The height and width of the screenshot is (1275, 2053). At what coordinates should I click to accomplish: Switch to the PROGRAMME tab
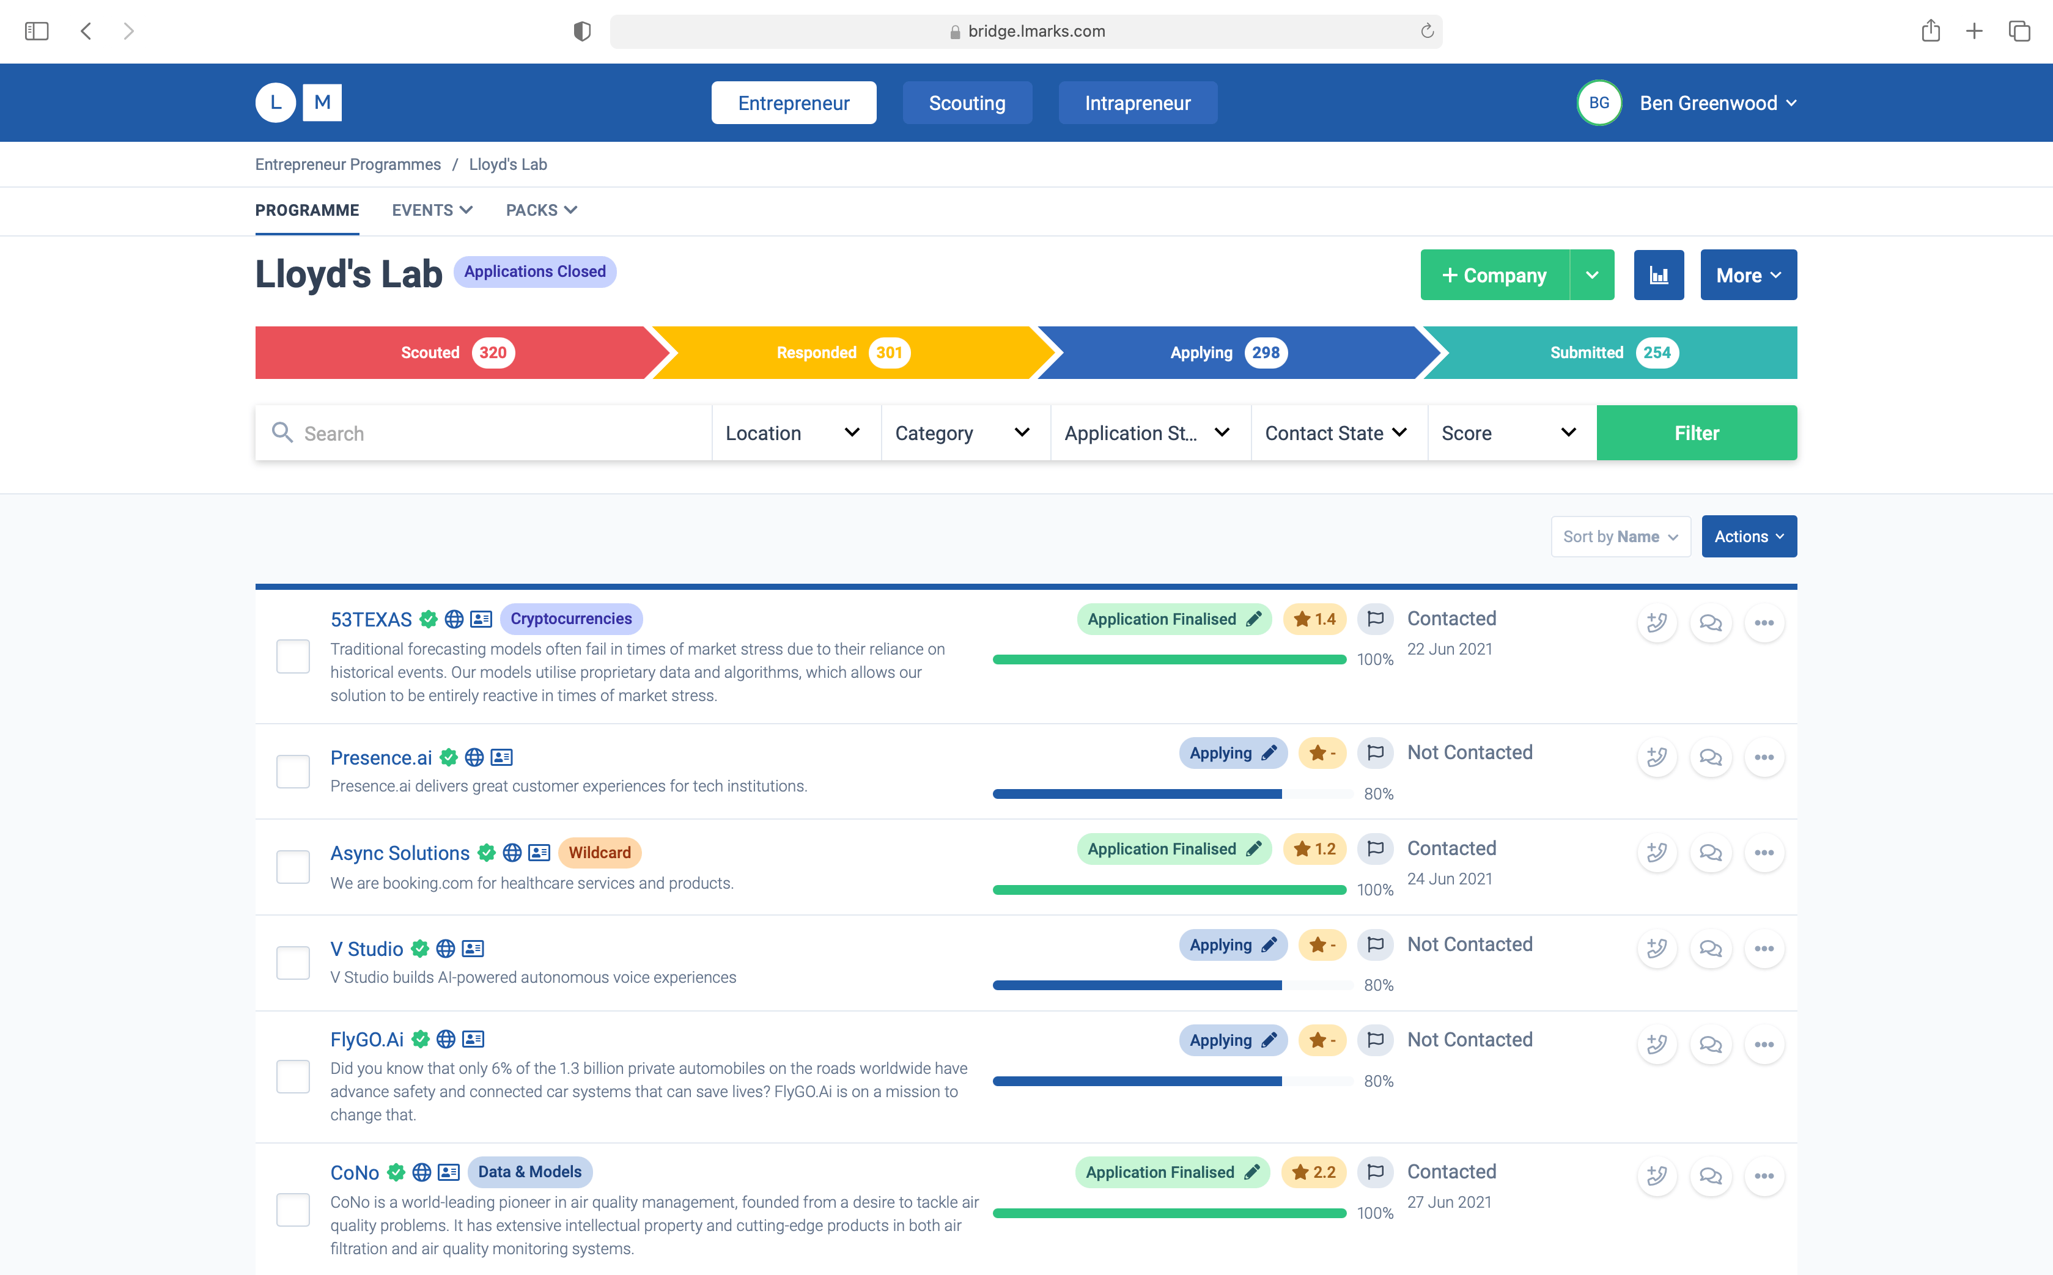(307, 210)
